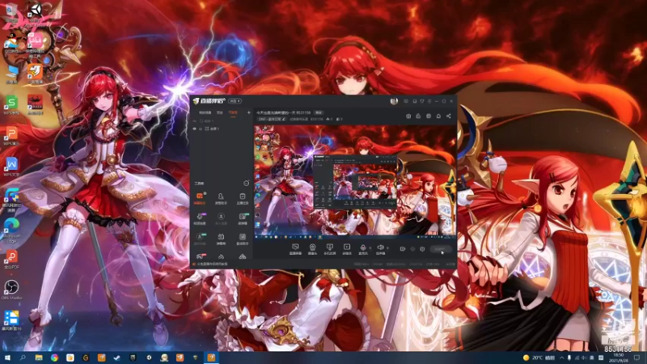Open the Microsoft Edge desktop shortcut
Image resolution: width=647 pixels, height=364 pixels.
click(11, 229)
